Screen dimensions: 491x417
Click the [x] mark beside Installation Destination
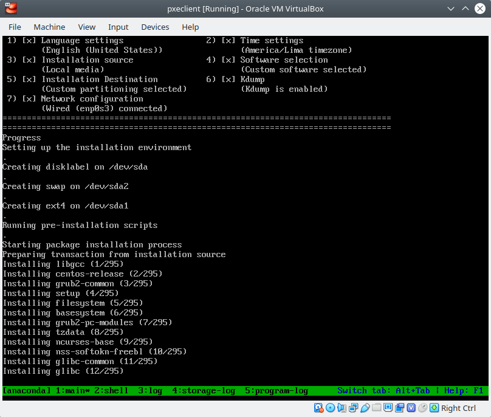pyautogui.click(x=29, y=79)
